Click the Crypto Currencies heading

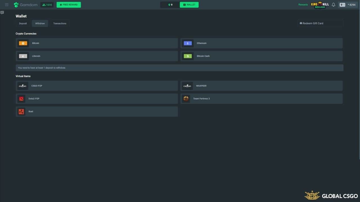pos(26,34)
